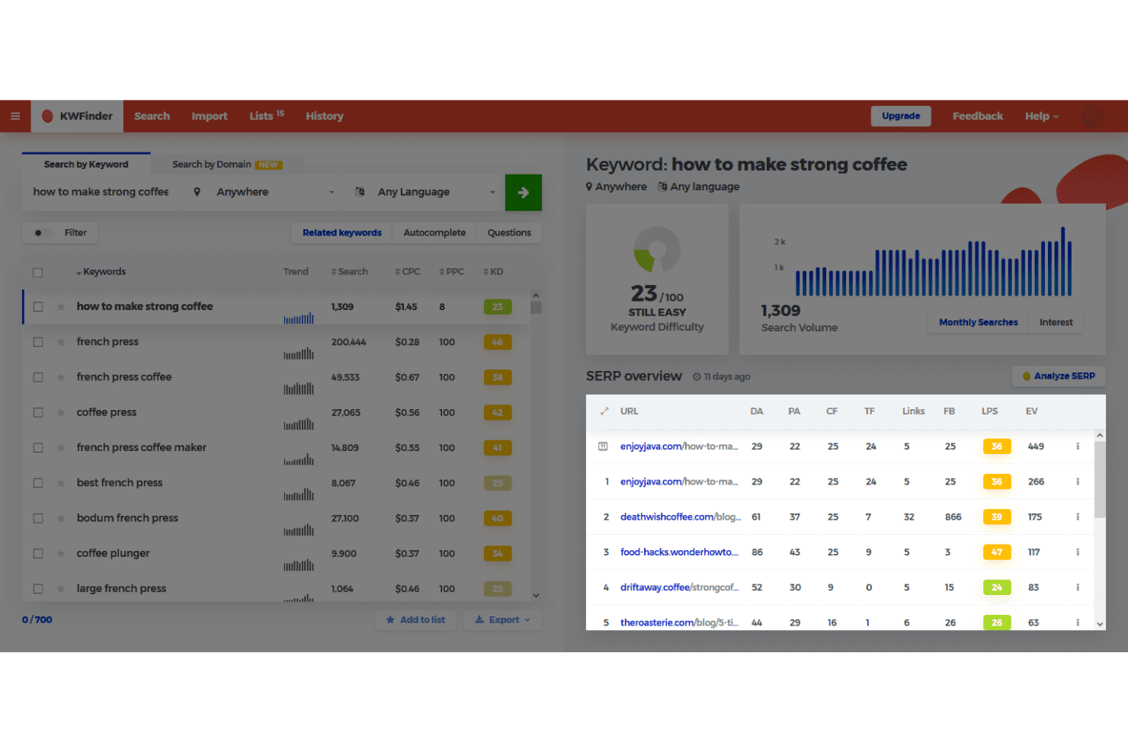The height and width of the screenshot is (752, 1128).
Task: Star the bodum french press keyword
Action: pyautogui.click(x=60, y=518)
